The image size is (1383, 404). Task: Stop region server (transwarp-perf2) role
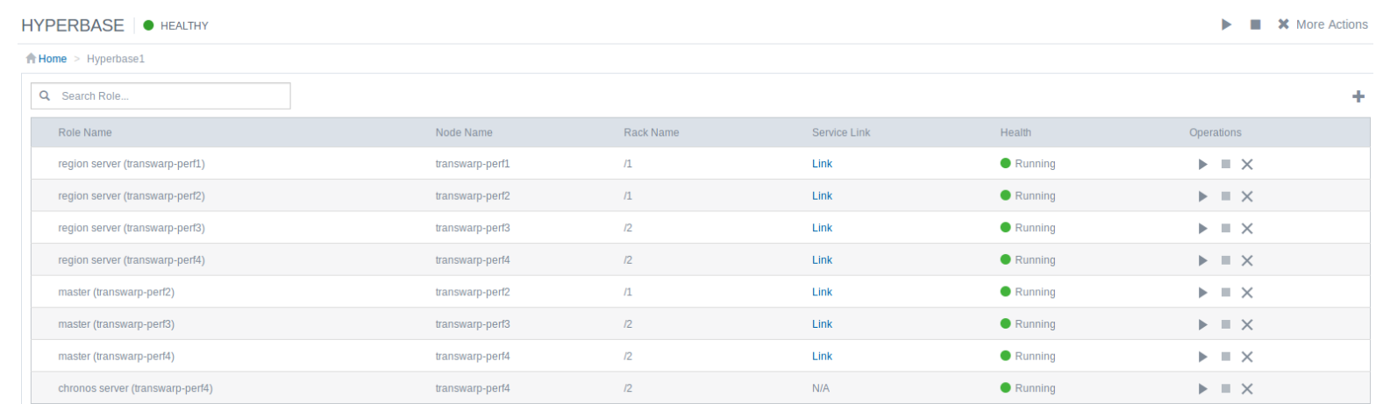[1225, 196]
